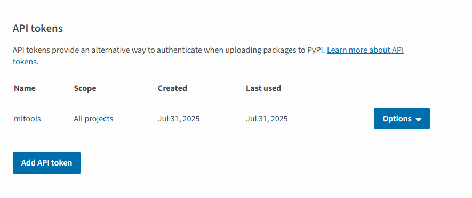Click the API tokens description paragraph

pyautogui.click(x=208, y=56)
